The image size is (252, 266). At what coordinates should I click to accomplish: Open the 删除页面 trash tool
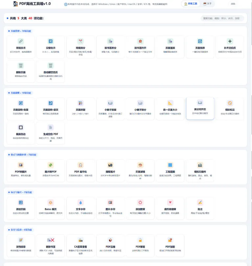coord(21,71)
